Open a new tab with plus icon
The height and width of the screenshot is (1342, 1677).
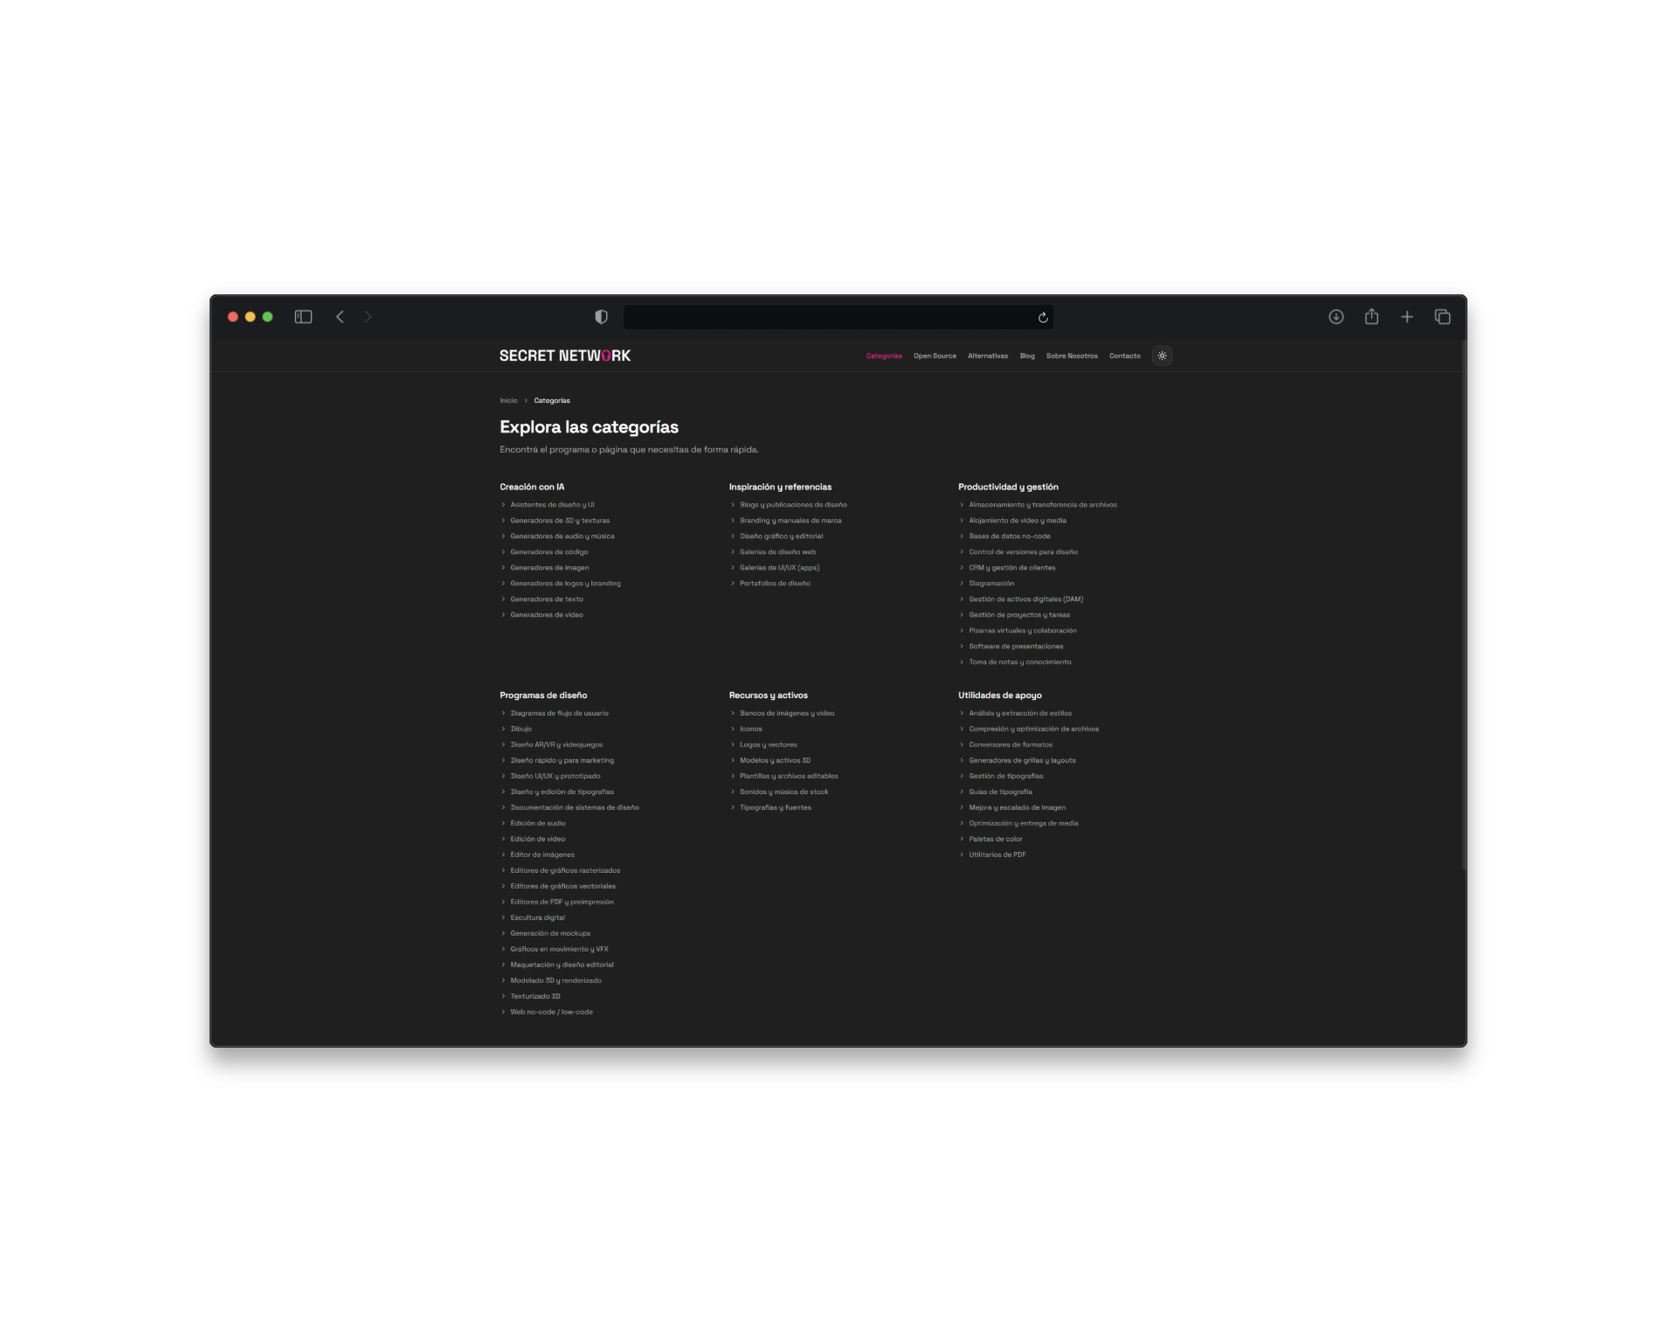1407,317
